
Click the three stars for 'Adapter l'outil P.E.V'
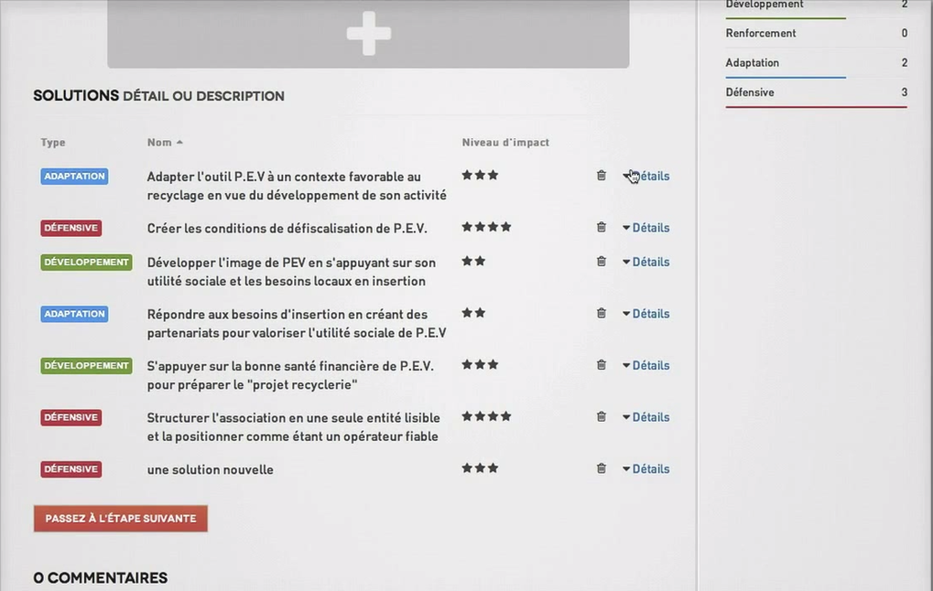[480, 176]
